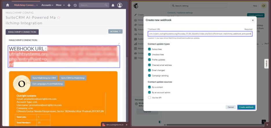Close the Mailchimp browser pane
Screen dimensions: 271x128
tap(267, 125)
